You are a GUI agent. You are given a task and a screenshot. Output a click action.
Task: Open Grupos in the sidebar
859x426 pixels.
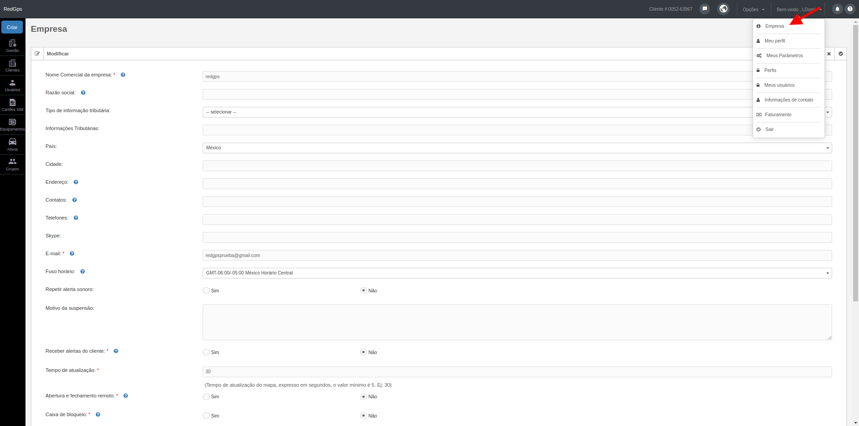[13, 164]
